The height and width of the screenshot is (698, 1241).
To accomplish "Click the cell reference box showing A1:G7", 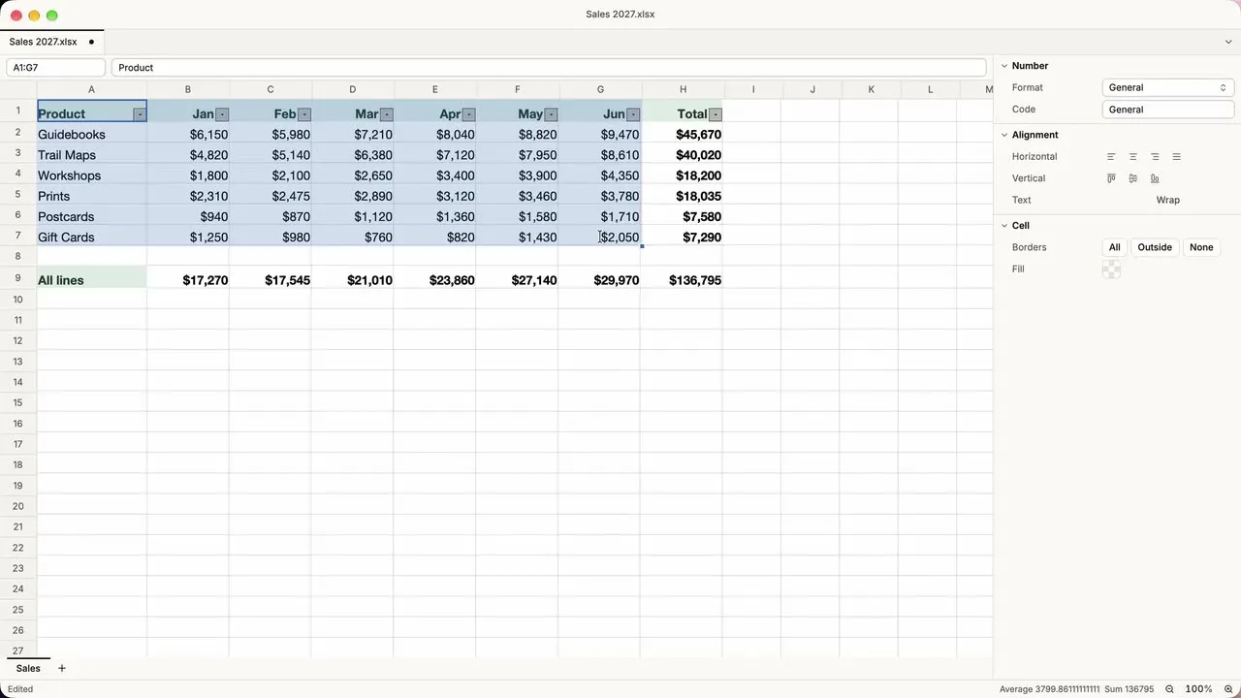I will point(55,68).
